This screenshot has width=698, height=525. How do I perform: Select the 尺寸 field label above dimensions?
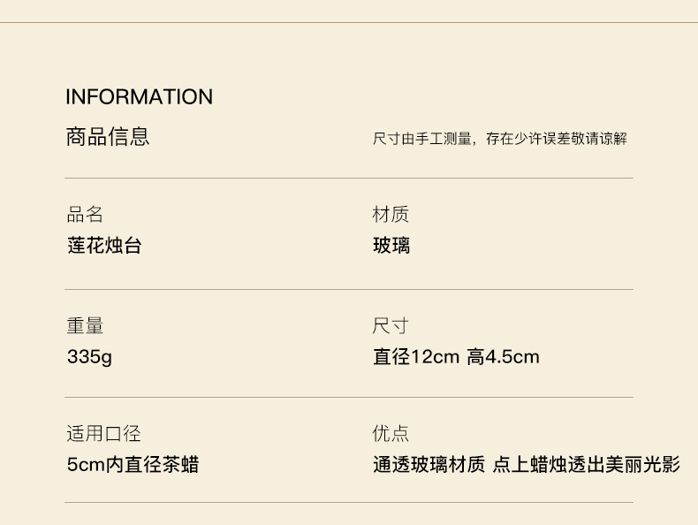[391, 326]
